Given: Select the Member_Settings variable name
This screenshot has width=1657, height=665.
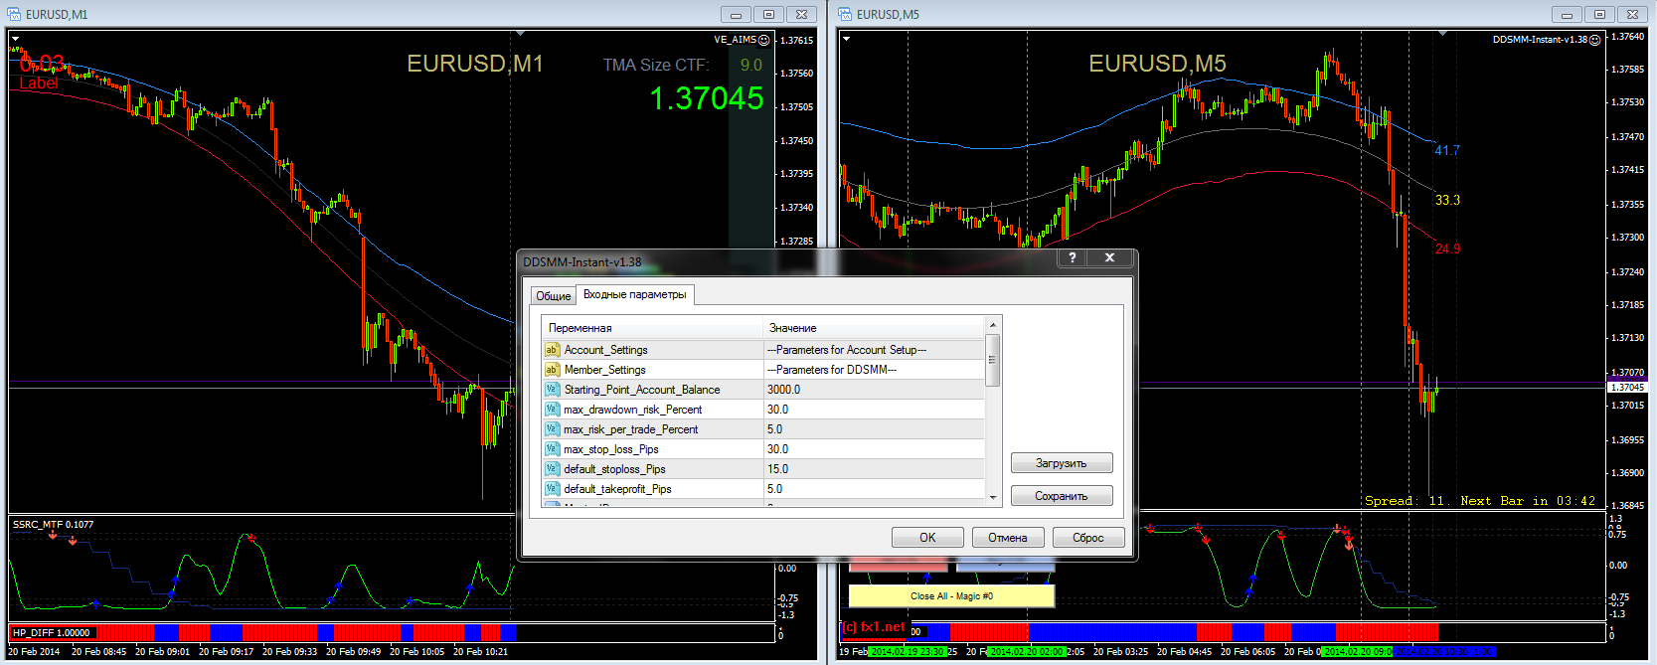Looking at the screenshot, I should coord(604,370).
